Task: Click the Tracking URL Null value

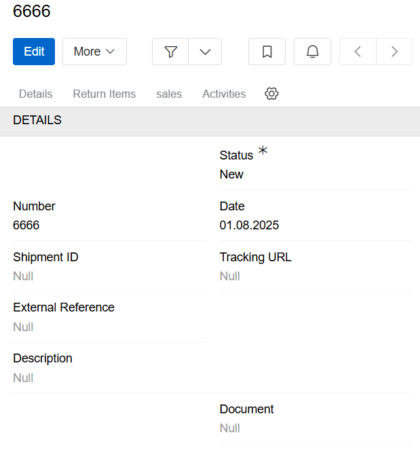Action: point(230,276)
